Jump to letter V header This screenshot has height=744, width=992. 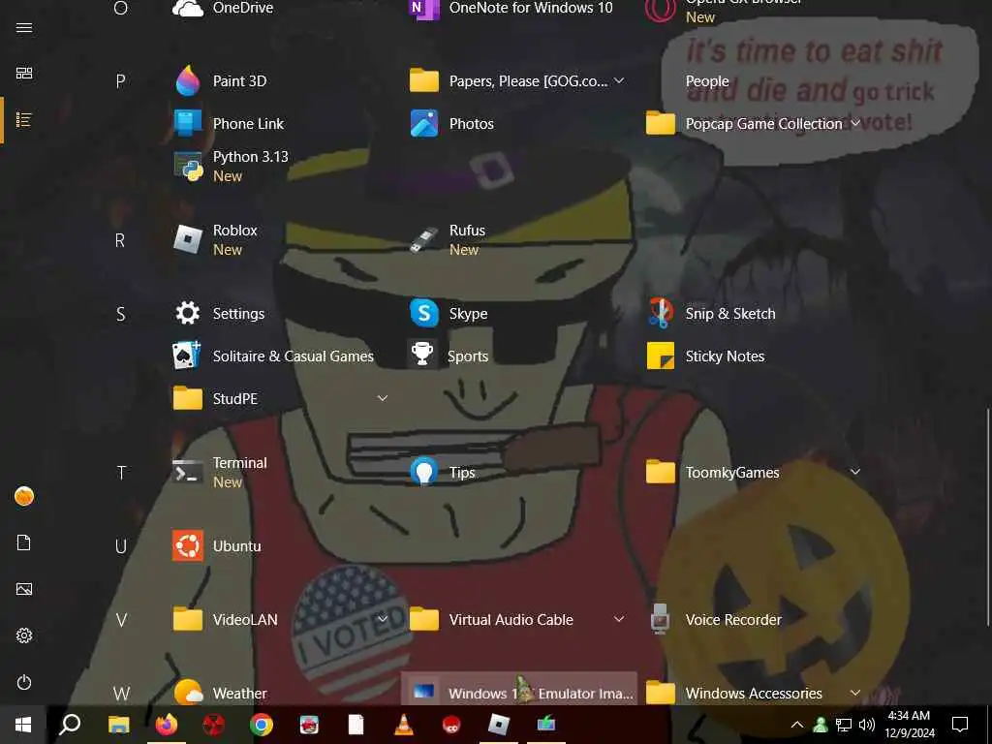point(121,620)
